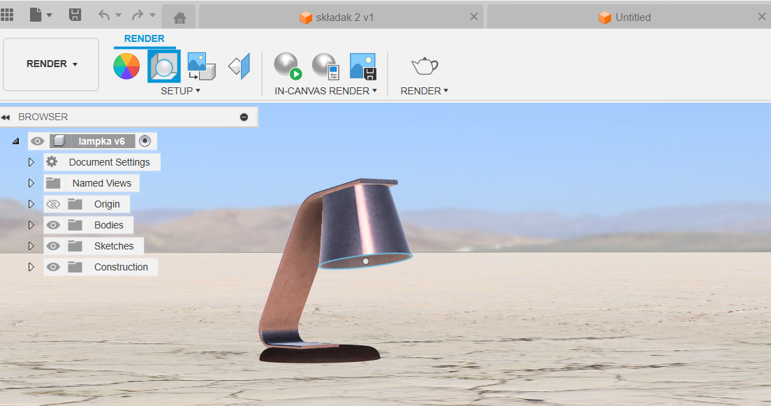771x406 pixels.
Task: Expand the Construction node
Action: click(31, 267)
